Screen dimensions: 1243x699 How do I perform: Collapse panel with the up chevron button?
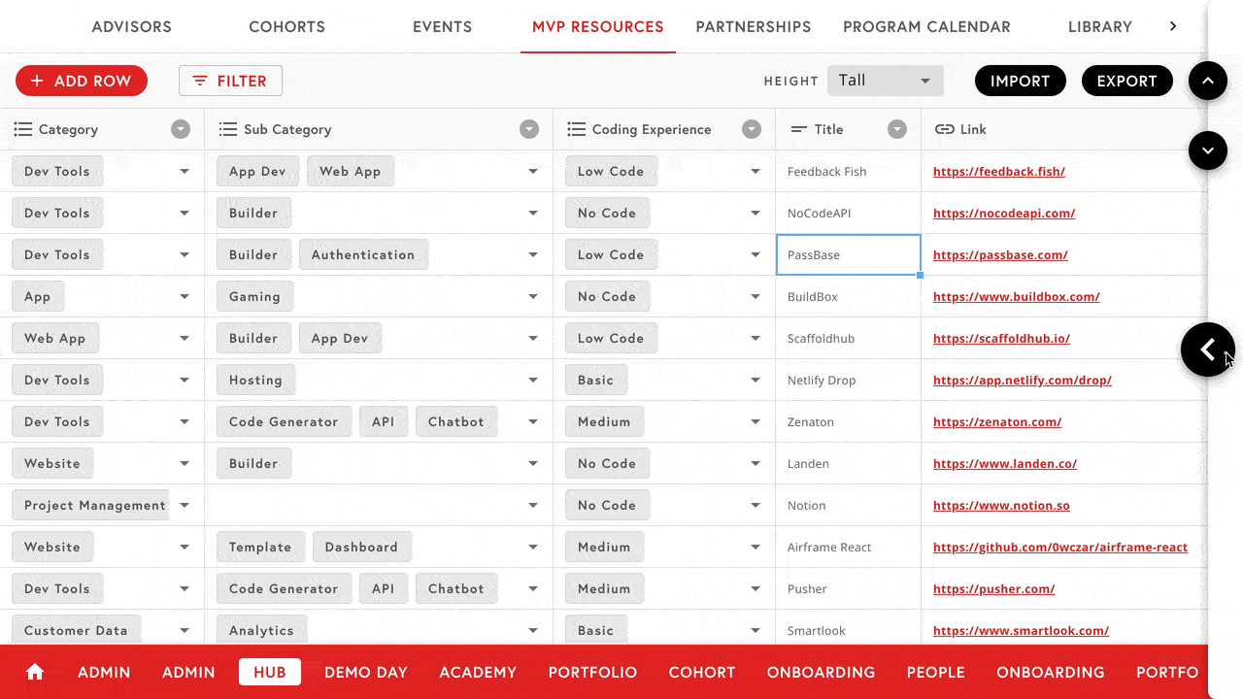click(x=1208, y=82)
